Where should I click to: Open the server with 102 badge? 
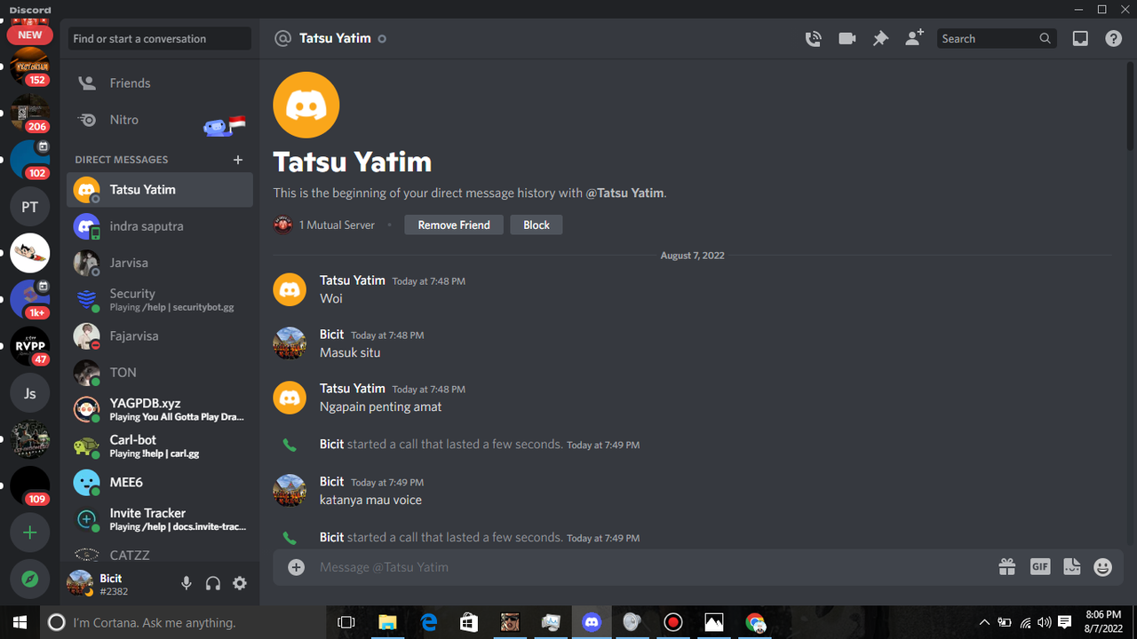coord(30,160)
